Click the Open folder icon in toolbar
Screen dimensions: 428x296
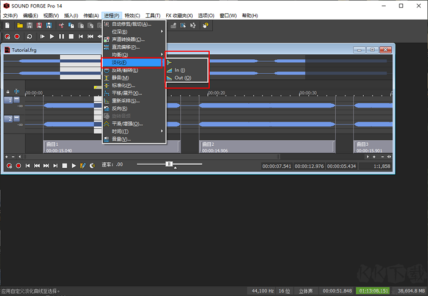(20, 26)
